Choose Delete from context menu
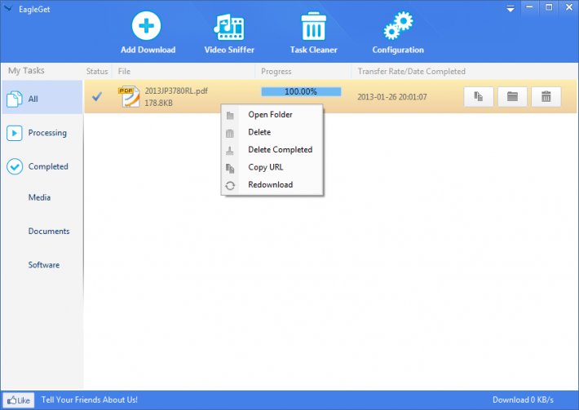This screenshot has height=410, width=579. pos(272,132)
